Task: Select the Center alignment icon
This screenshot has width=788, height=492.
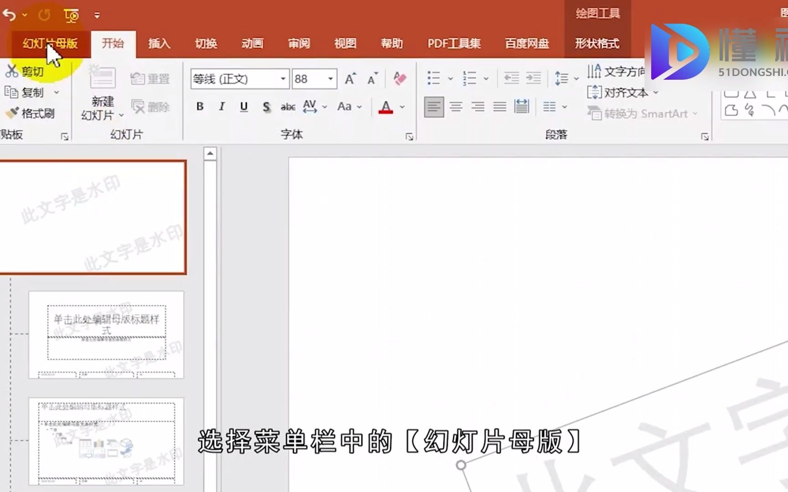Action: click(x=456, y=107)
